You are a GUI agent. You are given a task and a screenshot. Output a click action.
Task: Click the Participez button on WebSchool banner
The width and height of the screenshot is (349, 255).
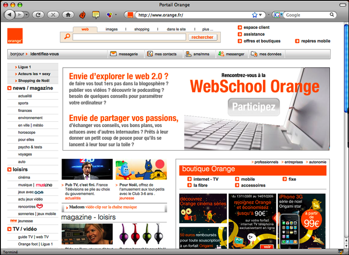(254, 107)
